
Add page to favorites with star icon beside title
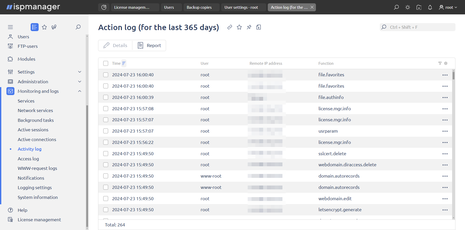[x=239, y=27]
